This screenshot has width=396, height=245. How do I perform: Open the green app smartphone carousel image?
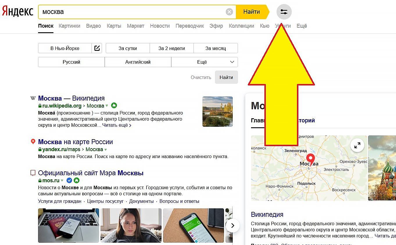(193, 226)
